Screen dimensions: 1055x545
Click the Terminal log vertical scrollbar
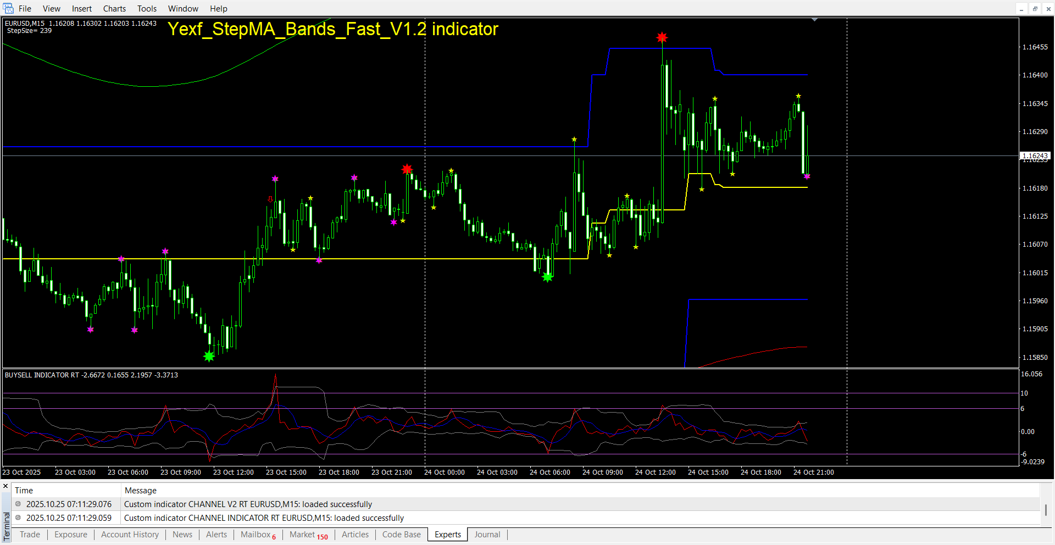pyautogui.click(x=1046, y=510)
